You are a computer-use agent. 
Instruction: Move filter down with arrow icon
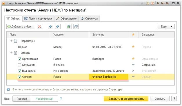pos(58,27)
